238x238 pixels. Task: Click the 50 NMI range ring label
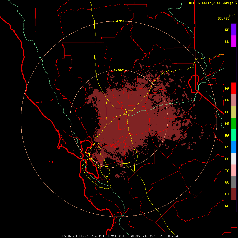click(119, 70)
